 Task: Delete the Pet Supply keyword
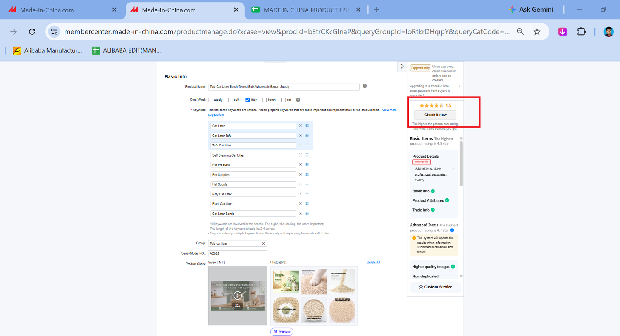point(300,184)
